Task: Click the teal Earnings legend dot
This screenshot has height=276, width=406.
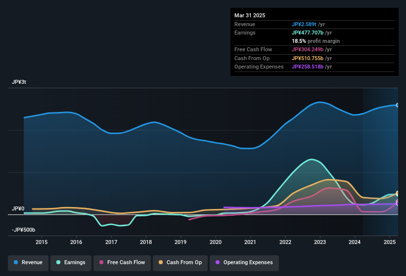Action: click(58, 262)
